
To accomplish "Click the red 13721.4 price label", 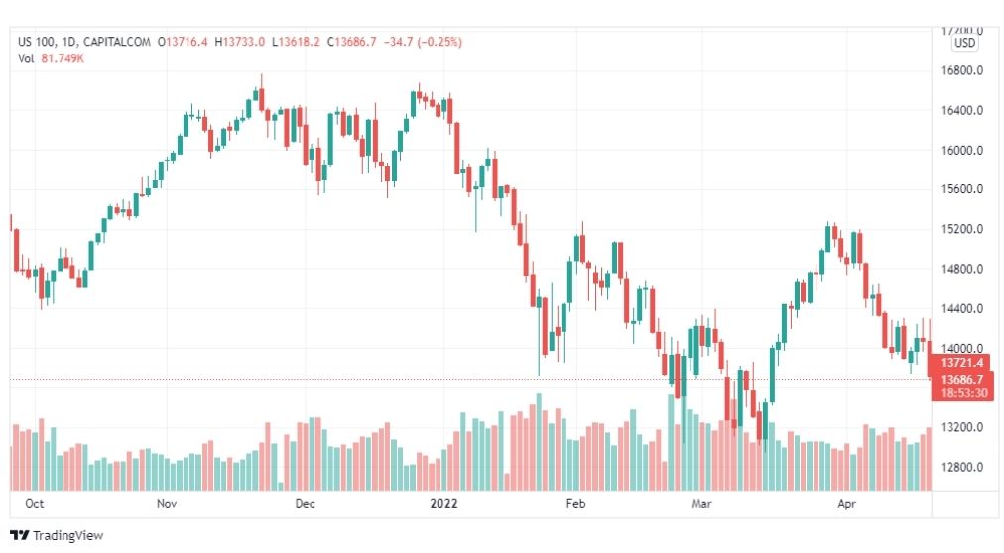I will [x=961, y=363].
